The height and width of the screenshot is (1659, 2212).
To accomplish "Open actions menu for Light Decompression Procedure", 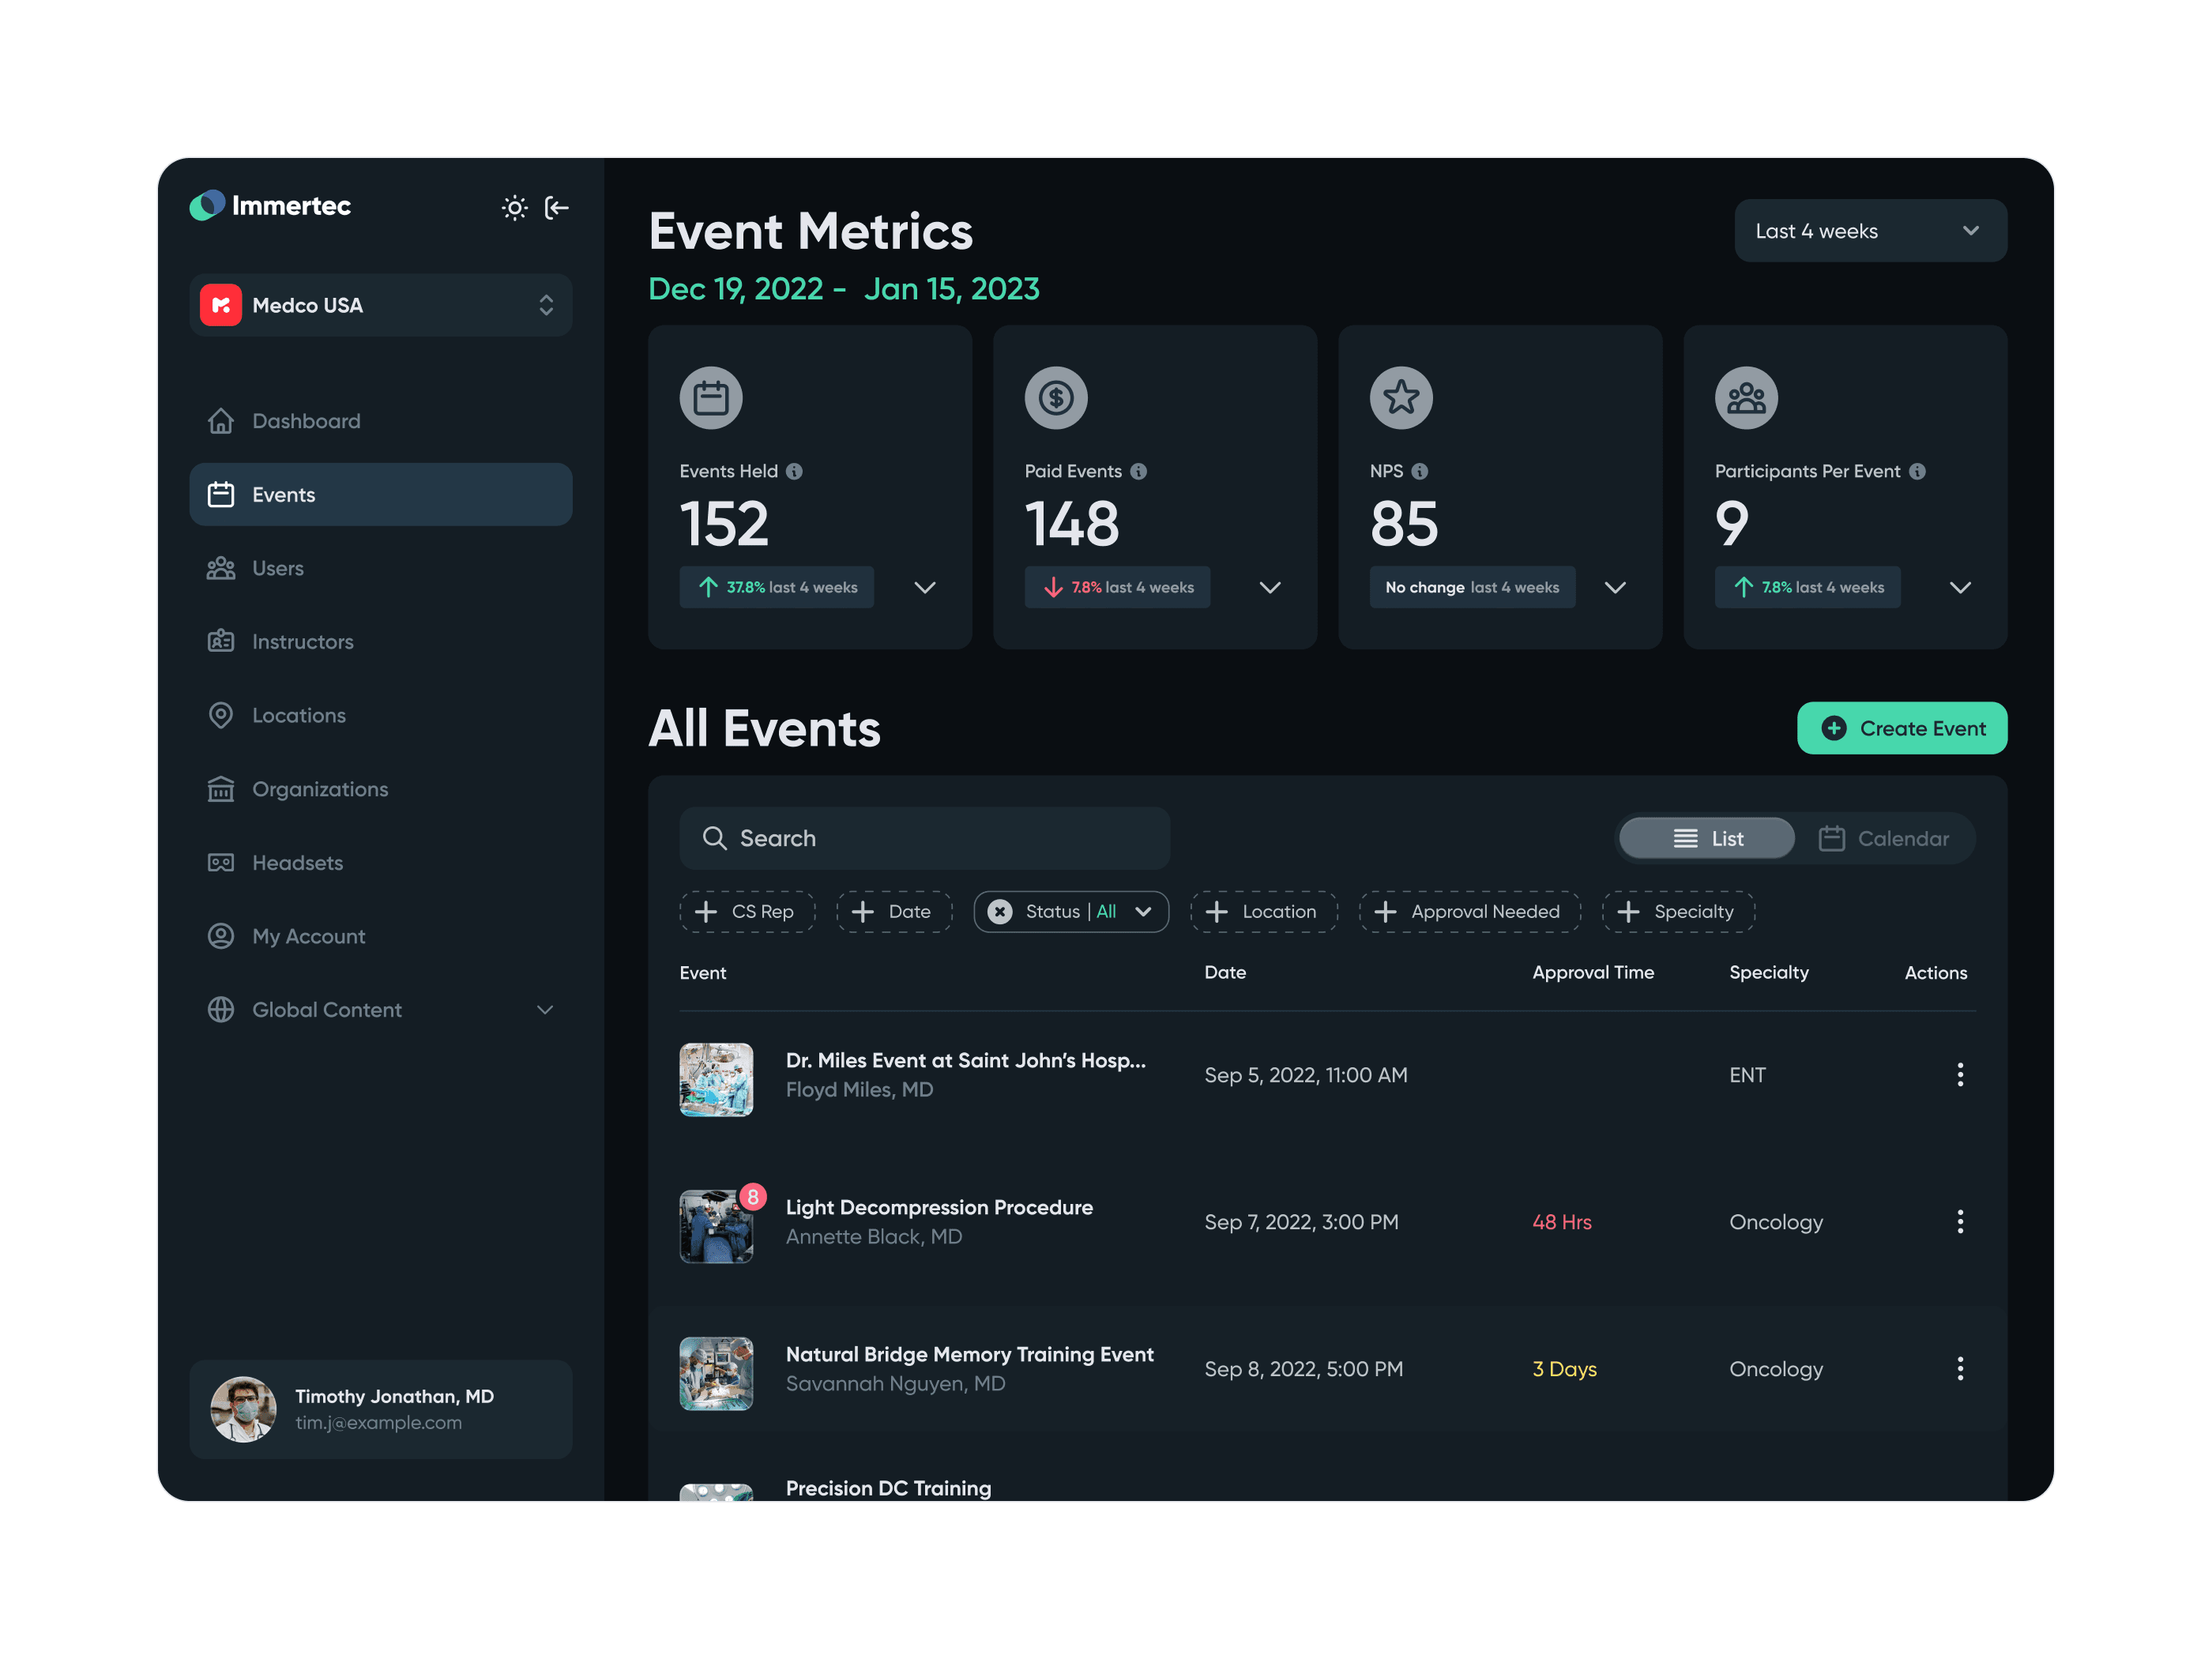I will click(1960, 1221).
